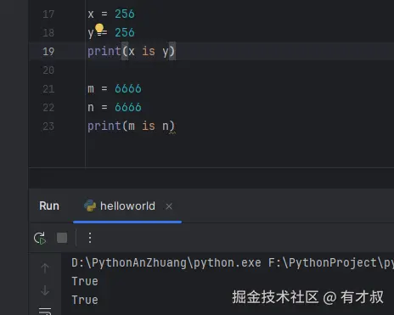This screenshot has width=394, height=315.
Task: Click the yellow lightbulb quick-fix icon
Action: [99, 28]
